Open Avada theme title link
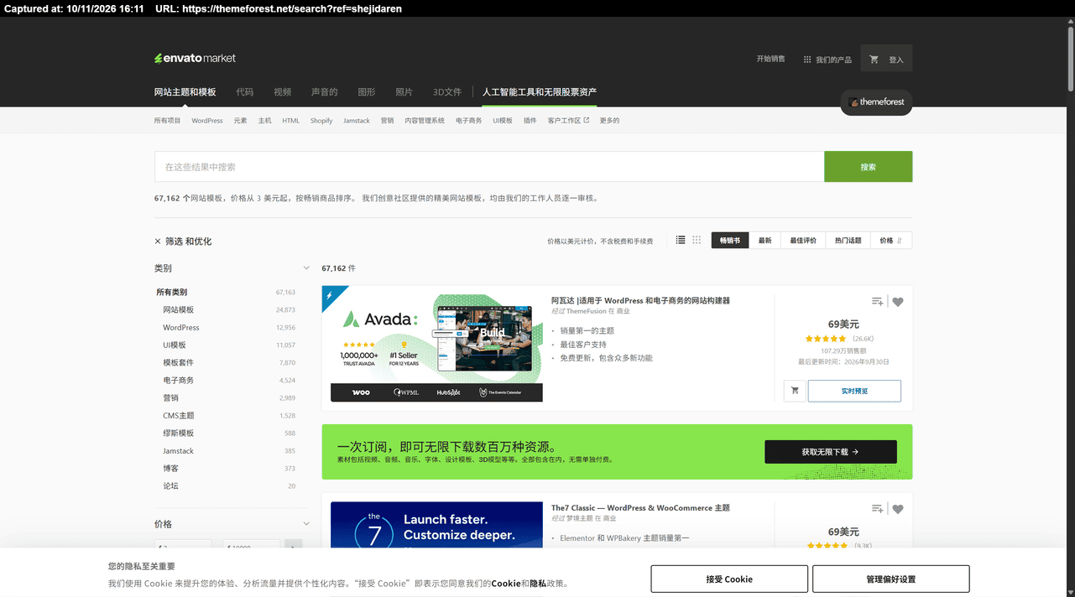The width and height of the screenshot is (1075, 597). pyautogui.click(x=640, y=300)
